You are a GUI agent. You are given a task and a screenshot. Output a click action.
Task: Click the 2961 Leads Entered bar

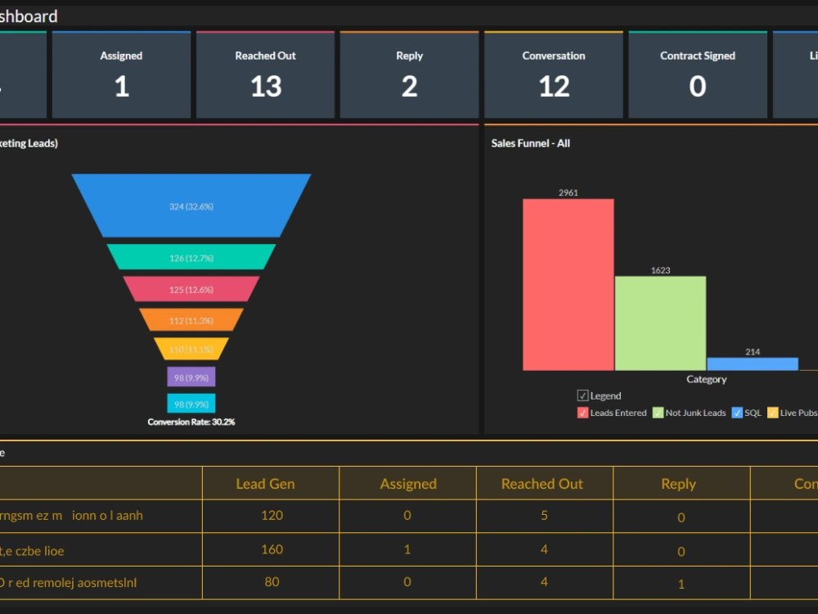click(x=568, y=287)
